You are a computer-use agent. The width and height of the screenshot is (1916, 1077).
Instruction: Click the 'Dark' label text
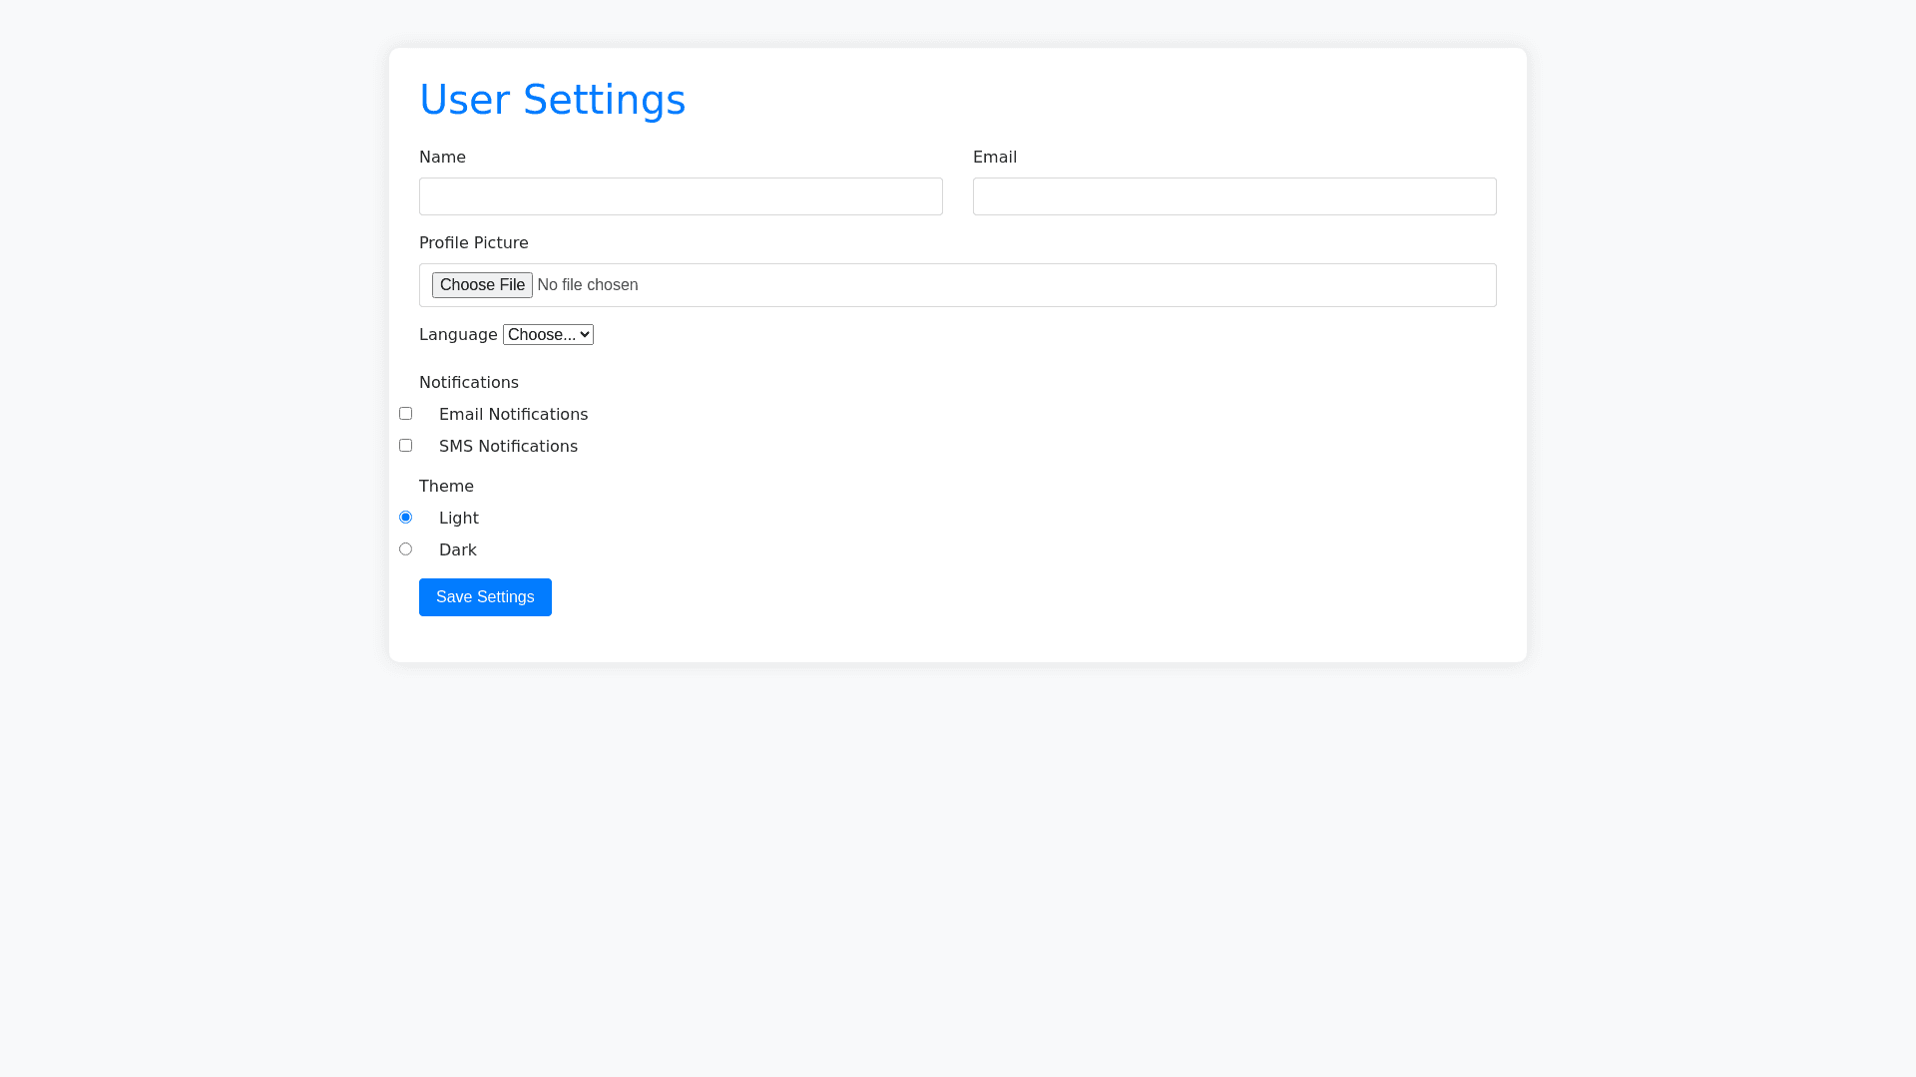[x=458, y=550]
